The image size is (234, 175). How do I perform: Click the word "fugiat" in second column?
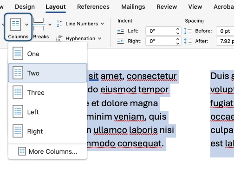[222, 103]
